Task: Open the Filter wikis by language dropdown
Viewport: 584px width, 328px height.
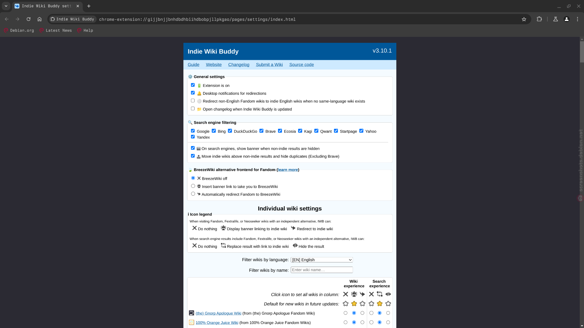Action: pyautogui.click(x=322, y=260)
